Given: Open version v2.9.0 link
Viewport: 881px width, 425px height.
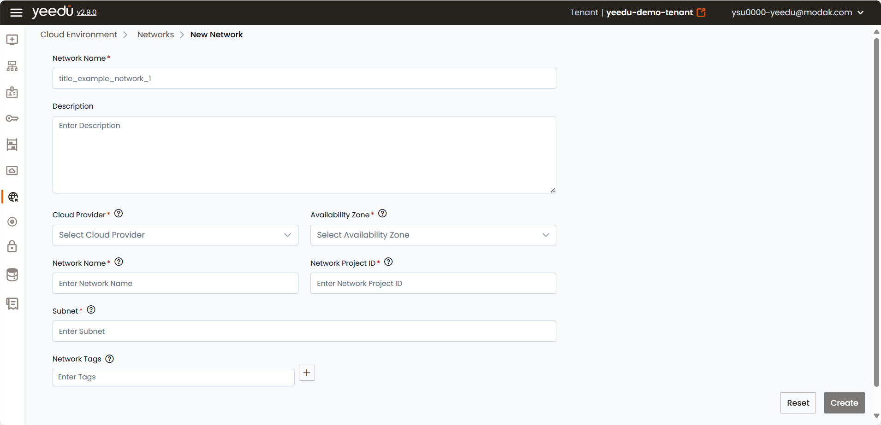Looking at the screenshot, I should click(87, 12).
